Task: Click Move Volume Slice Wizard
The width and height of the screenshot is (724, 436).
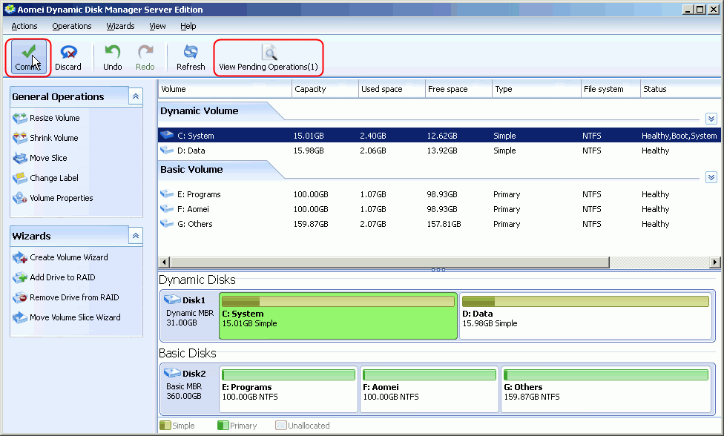Action: (x=75, y=317)
